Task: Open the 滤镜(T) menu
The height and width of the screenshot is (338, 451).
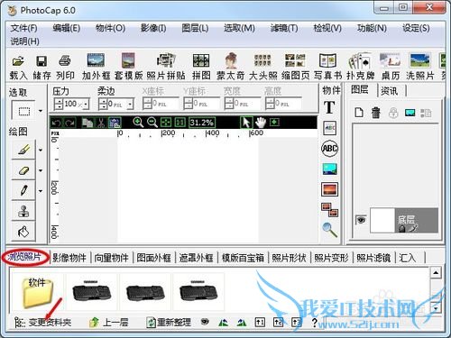Action: [x=284, y=28]
